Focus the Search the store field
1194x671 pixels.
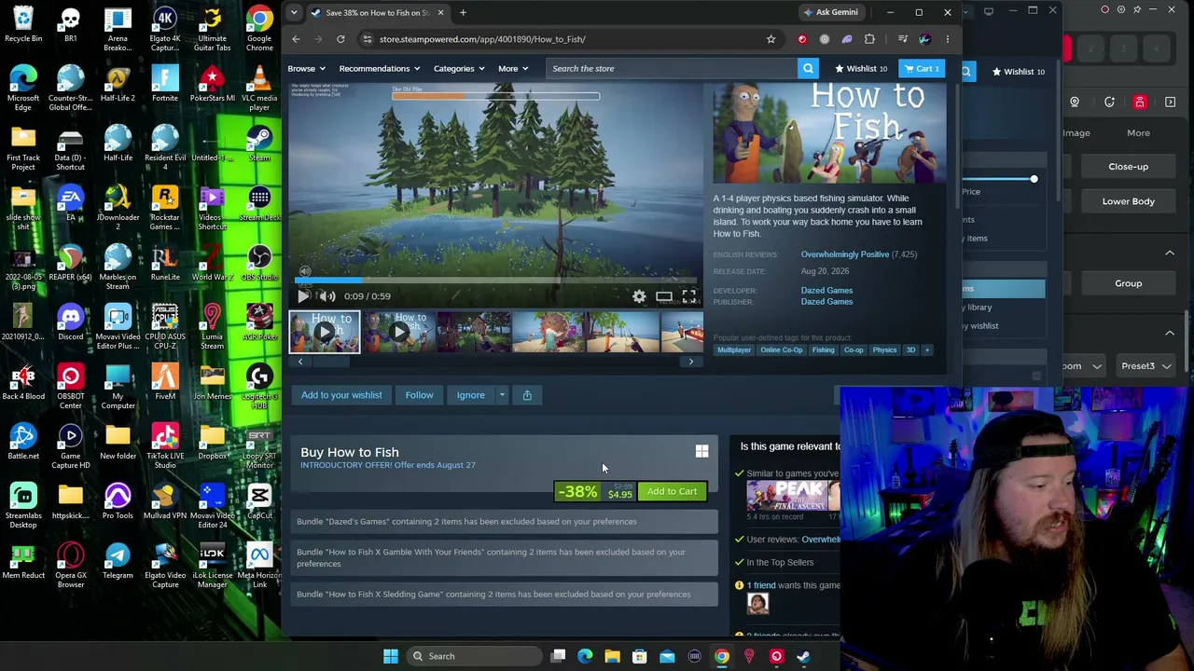[x=672, y=68]
